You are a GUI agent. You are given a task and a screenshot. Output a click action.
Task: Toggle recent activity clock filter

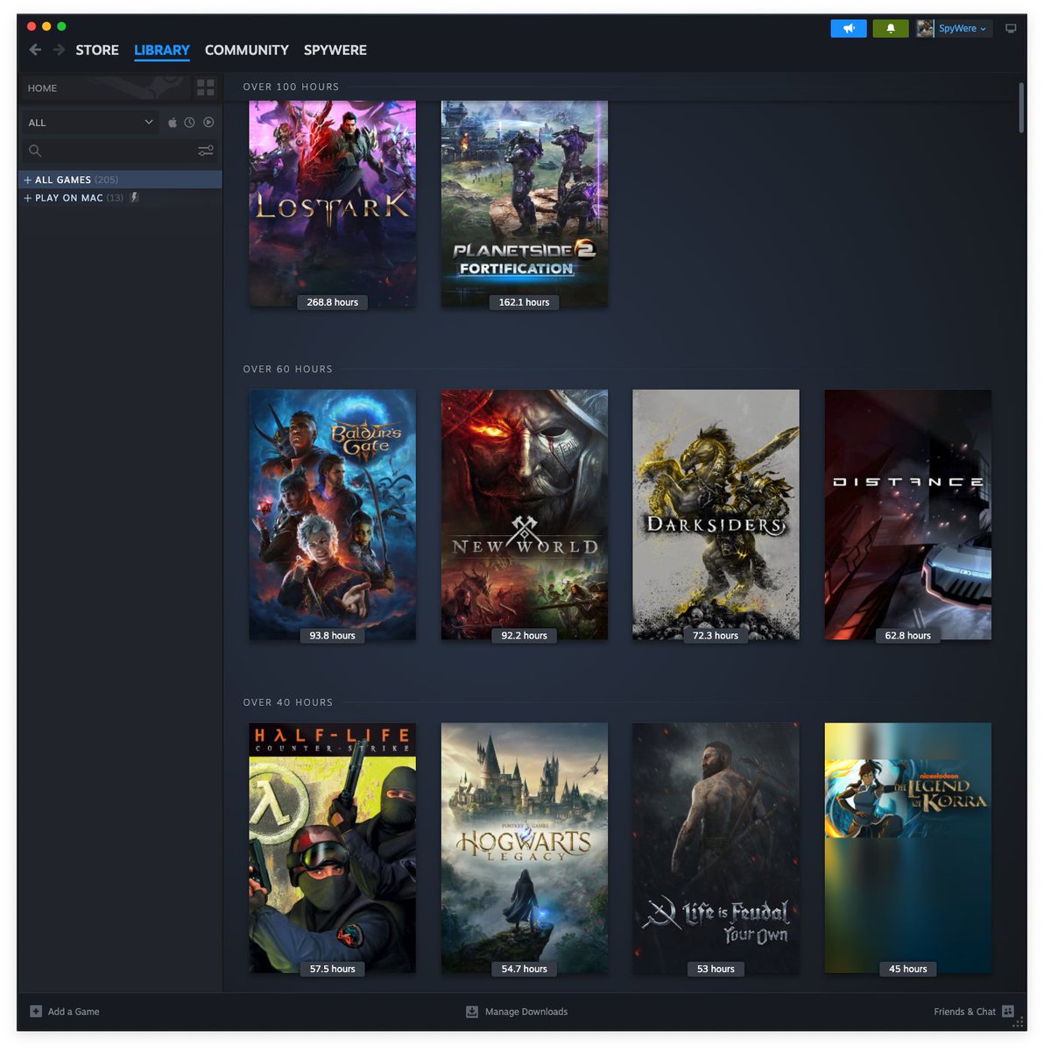pos(189,123)
